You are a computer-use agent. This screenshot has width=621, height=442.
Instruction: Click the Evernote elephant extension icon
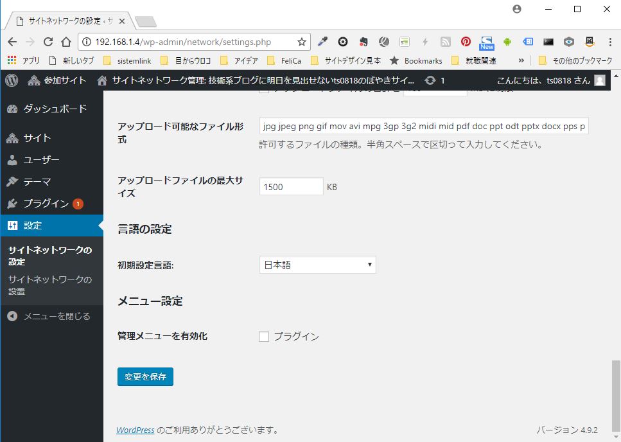pos(363,42)
